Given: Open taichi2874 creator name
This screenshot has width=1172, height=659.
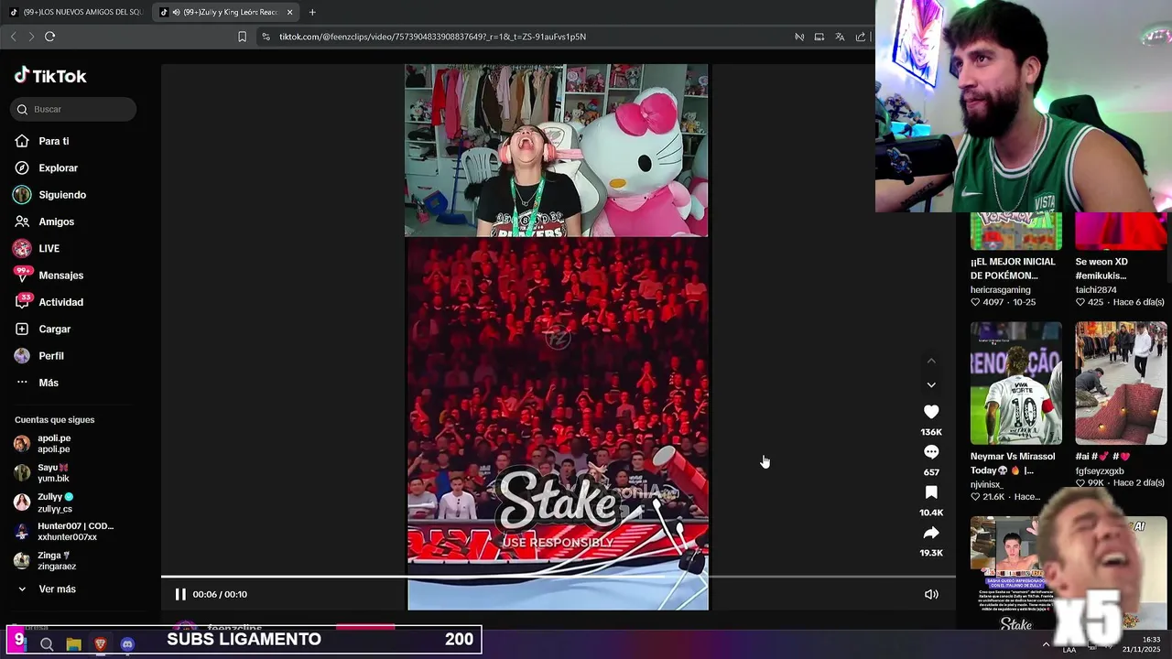Looking at the screenshot, I should pyautogui.click(x=1097, y=290).
